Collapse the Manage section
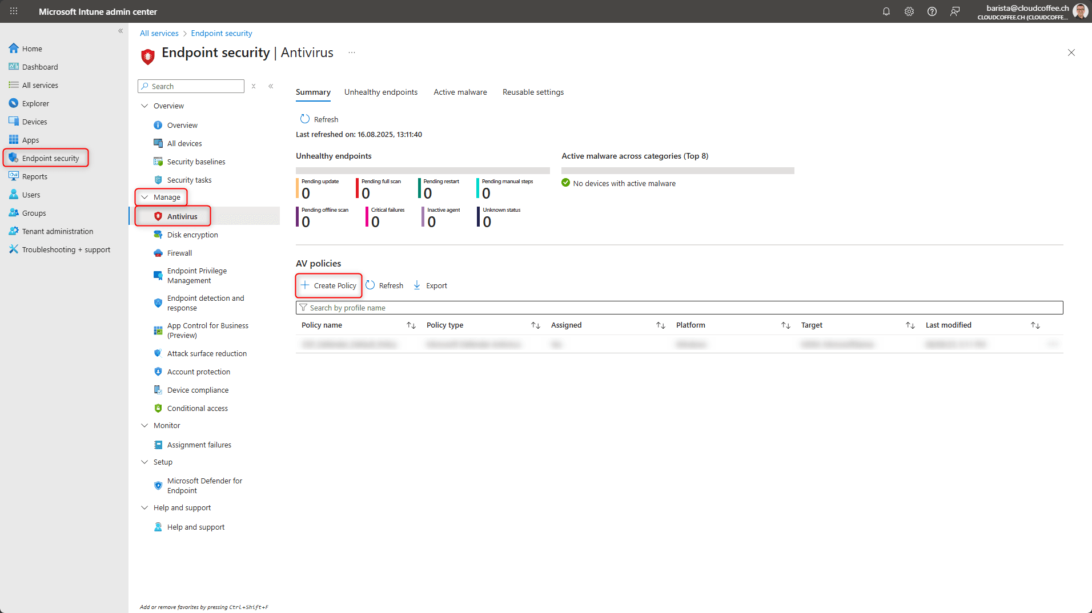1092x613 pixels. click(145, 197)
